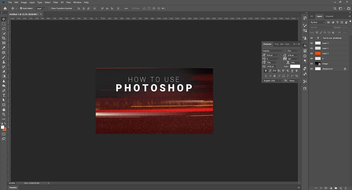
Task: Apply Underline style in Character panel
Action: (x=292, y=71)
